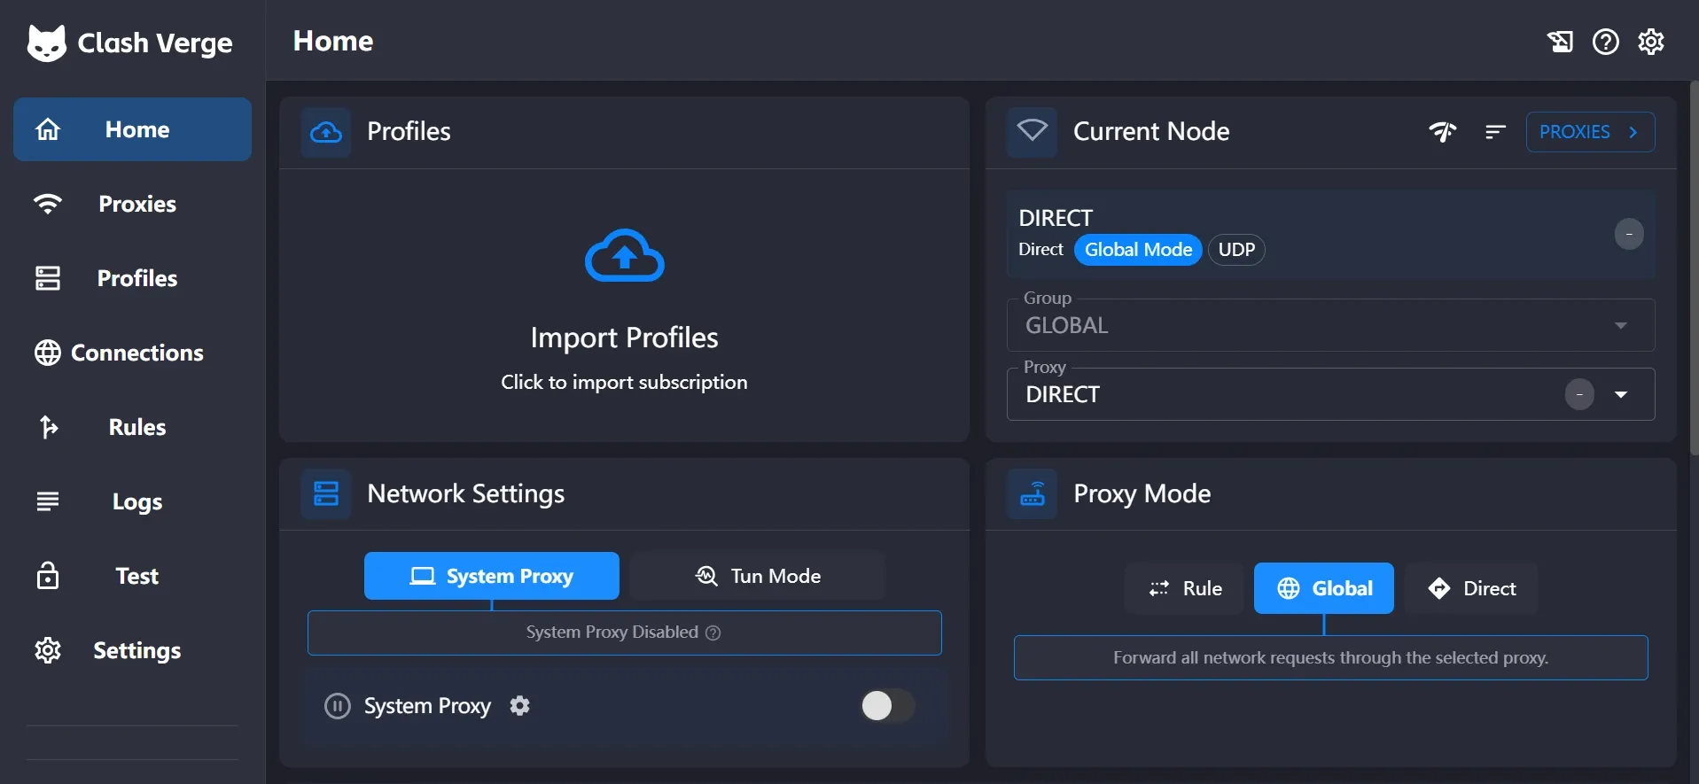
Task: Click the delay badge on DIRECT node card
Action: [1628, 234]
